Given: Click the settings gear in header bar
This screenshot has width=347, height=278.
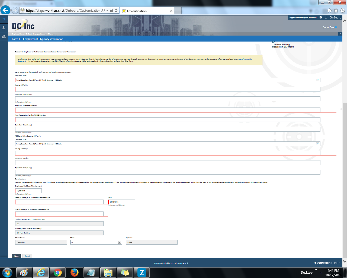Looking at the screenshot, I should pyautogui.click(x=321, y=17).
